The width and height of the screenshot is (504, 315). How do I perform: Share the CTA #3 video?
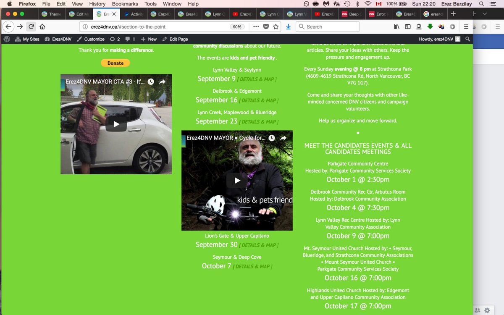point(162,82)
